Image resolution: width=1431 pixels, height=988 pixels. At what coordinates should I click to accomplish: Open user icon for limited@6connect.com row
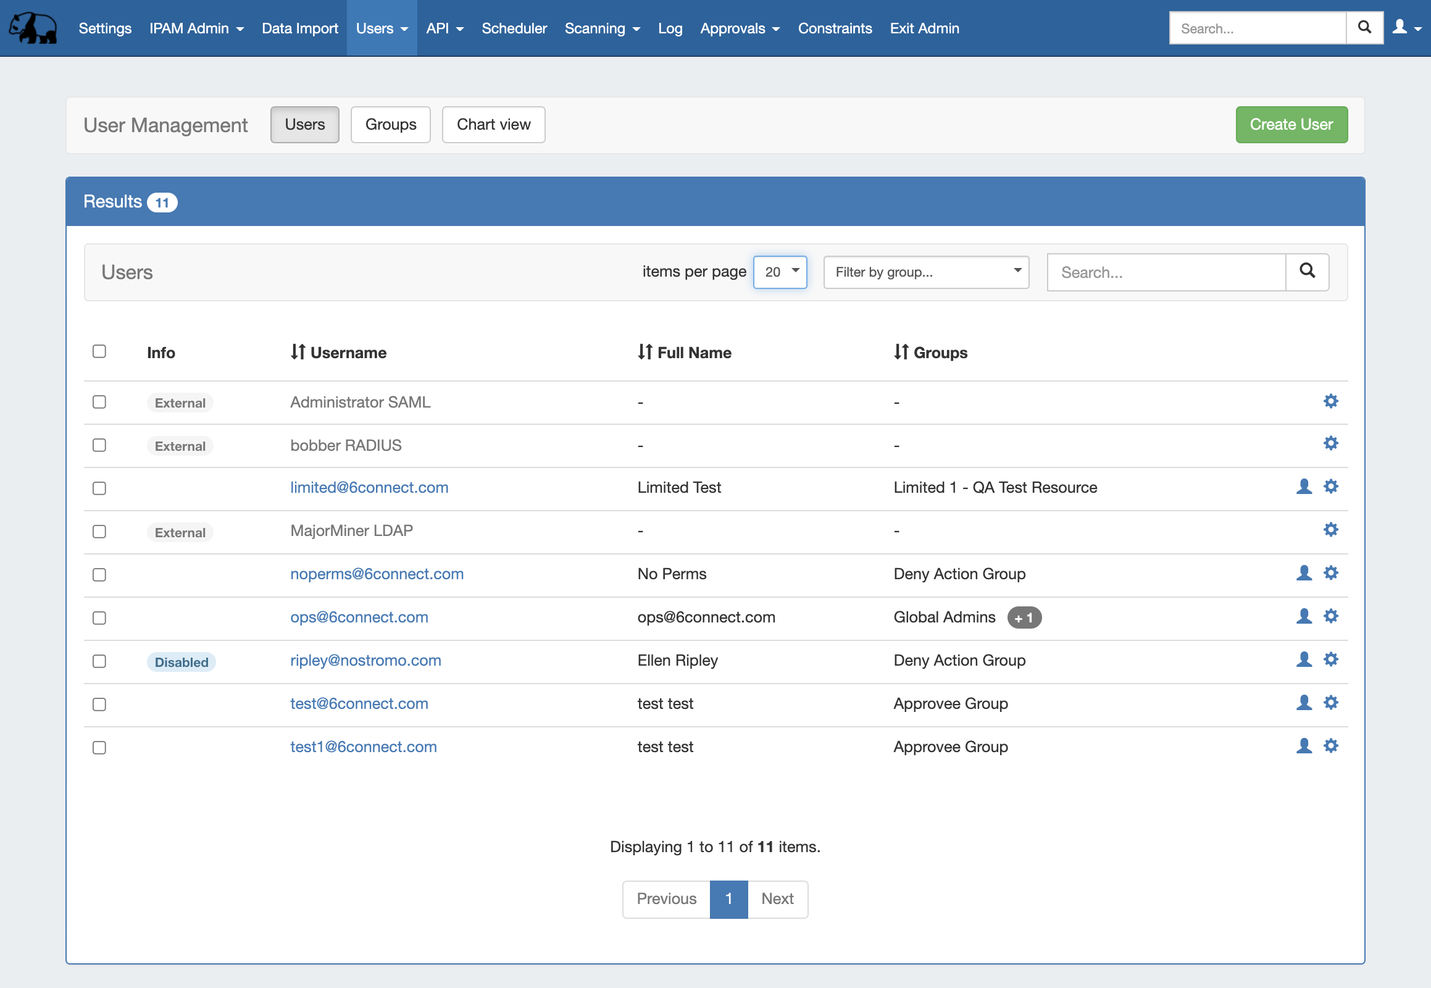1304,487
